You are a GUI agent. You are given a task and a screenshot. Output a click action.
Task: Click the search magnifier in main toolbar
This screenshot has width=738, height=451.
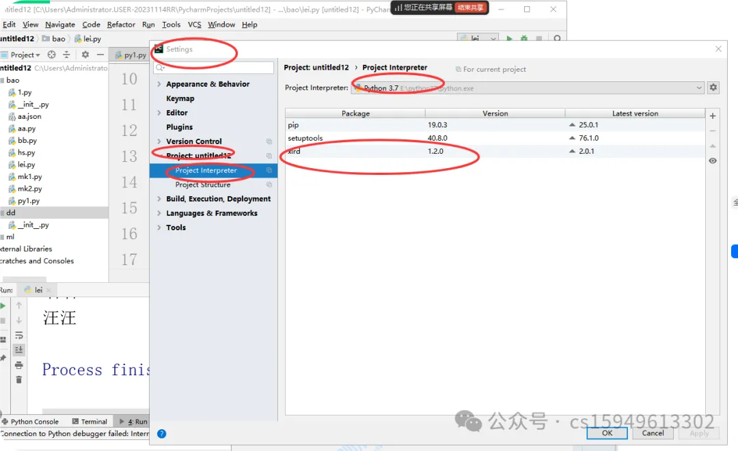click(558, 38)
